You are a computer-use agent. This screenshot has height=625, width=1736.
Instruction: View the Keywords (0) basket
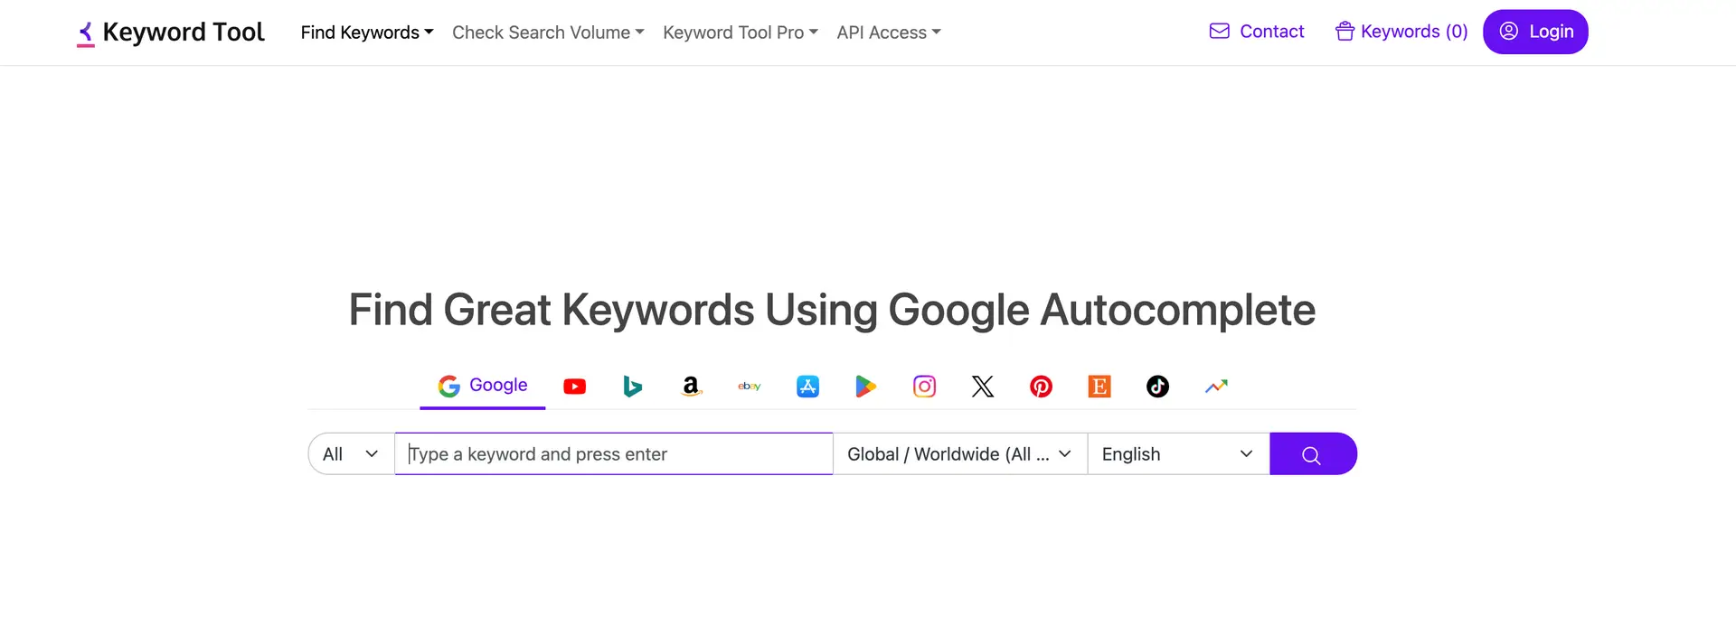pyautogui.click(x=1401, y=32)
